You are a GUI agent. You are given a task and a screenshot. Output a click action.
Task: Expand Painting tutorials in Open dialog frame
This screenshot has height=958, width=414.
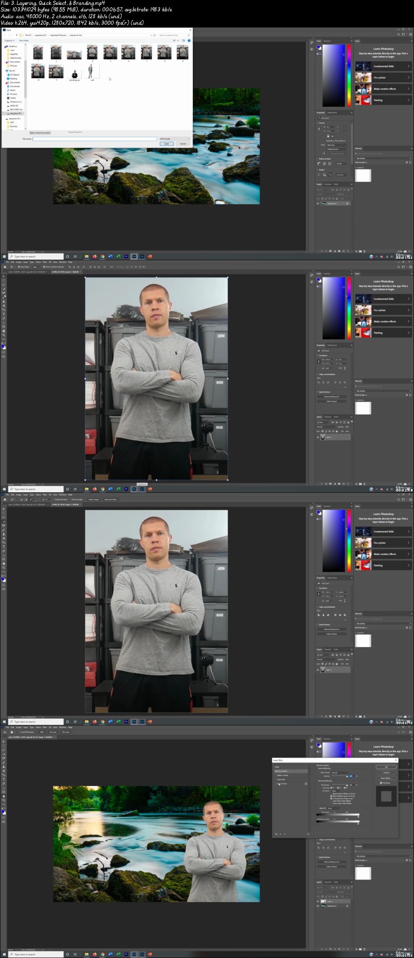click(x=384, y=100)
